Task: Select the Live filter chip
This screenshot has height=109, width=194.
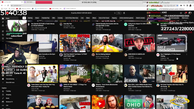Action: tap(82, 18)
